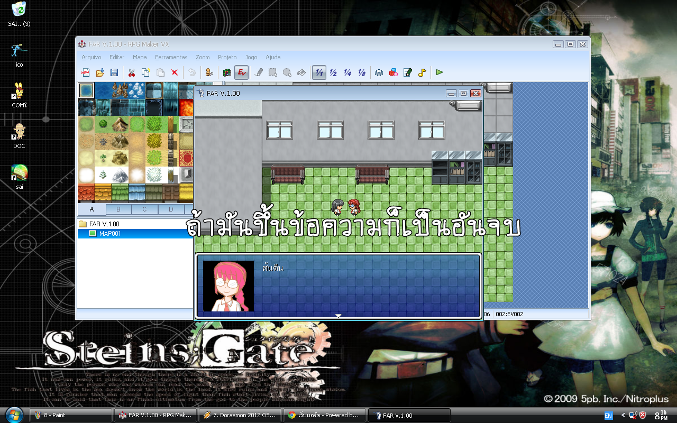Select the Flood Fill bucket tool

pyautogui.click(x=301, y=72)
